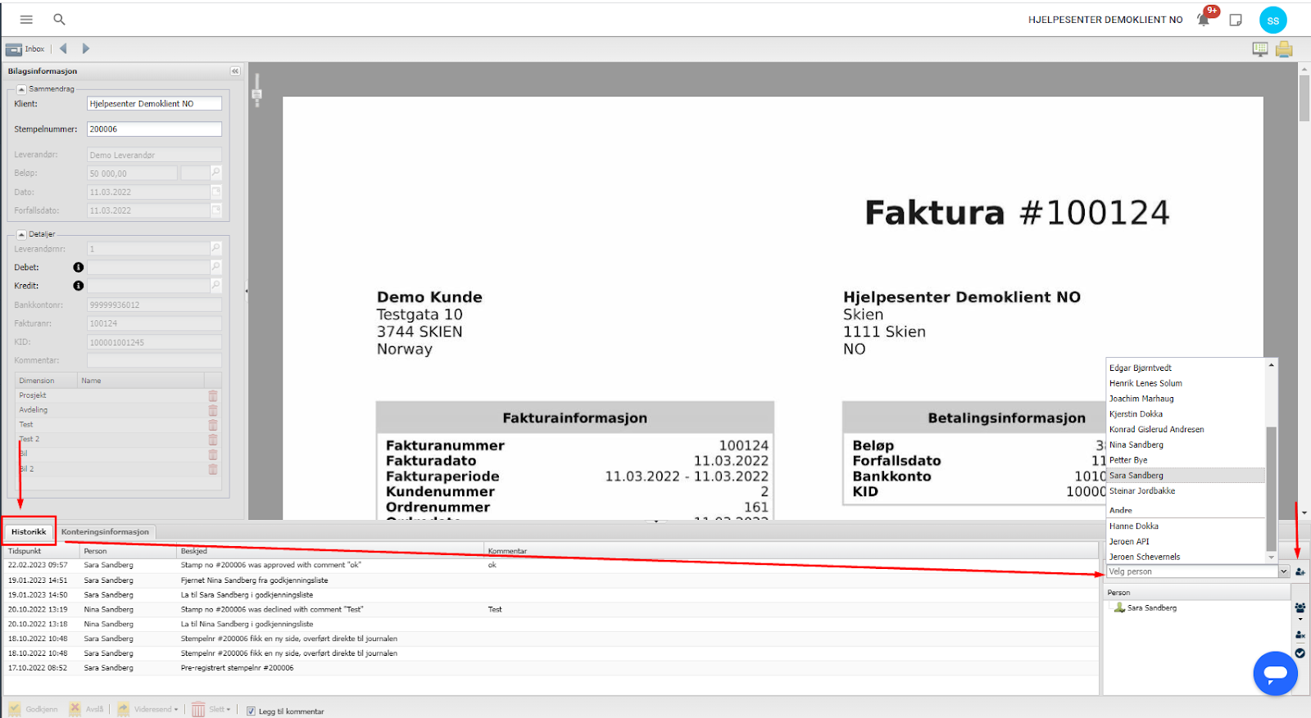Click the document zoom slider handle
The height and width of the screenshot is (718, 1311).
coord(256,95)
